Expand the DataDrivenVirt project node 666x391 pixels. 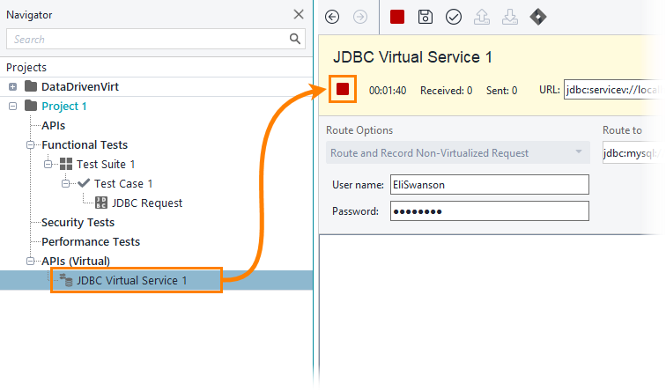[12, 86]
